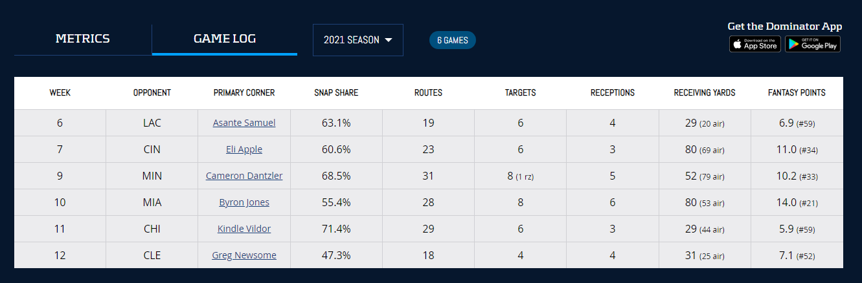This screenshot has width=862, height=283.
Task: Select the Game Log tab
Action: coord(225,39)
